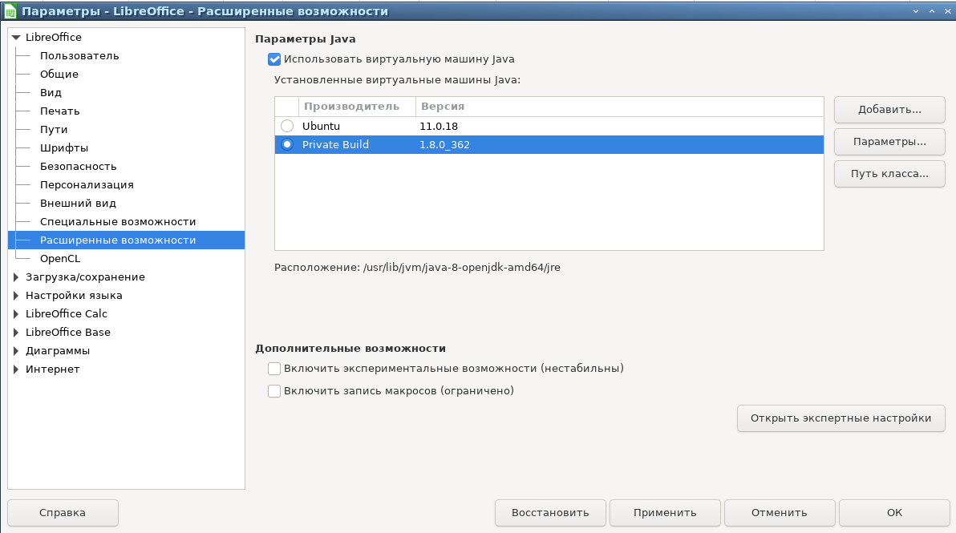Click the Справка button
The height and width of the screenshot is (533, 956).
(x=63, y=513)
